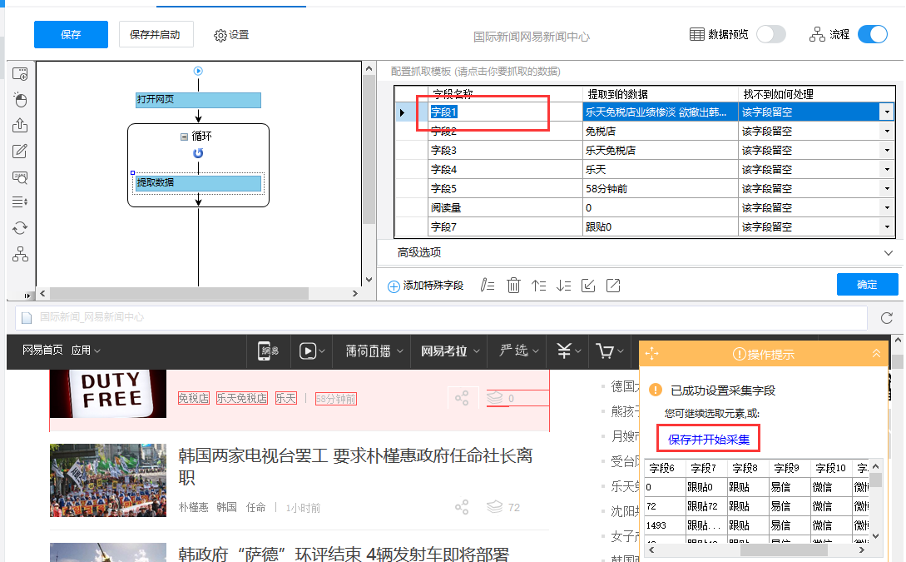Click the strike protest article thumbnail
Screen dimensions: 906x562
[x=108, y=480]
